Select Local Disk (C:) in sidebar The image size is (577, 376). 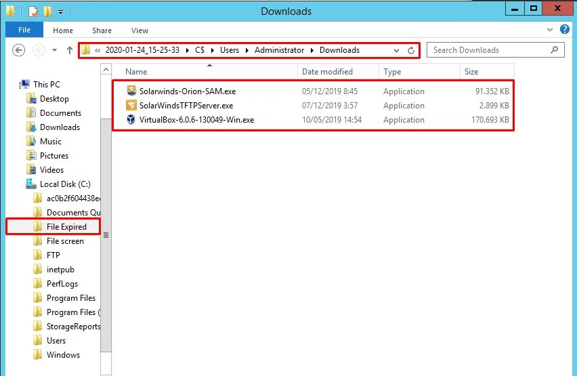65,184
